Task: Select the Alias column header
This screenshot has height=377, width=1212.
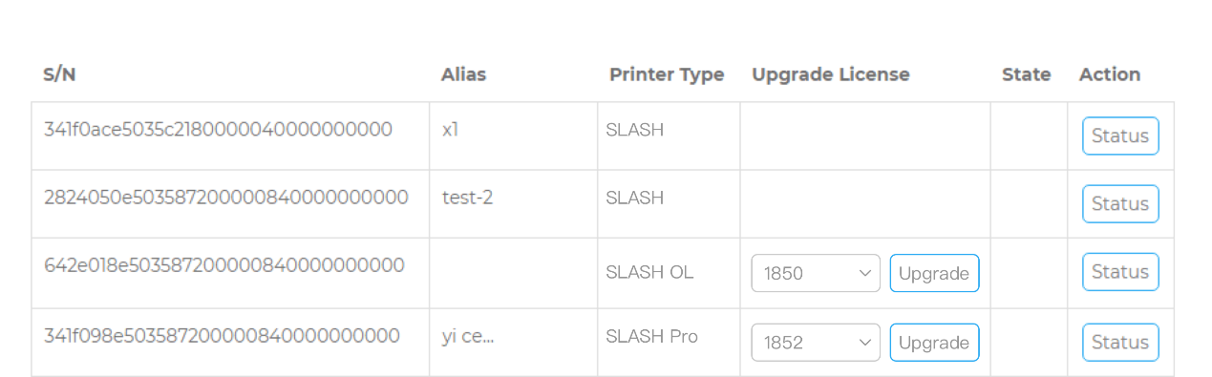Action: (463, 74)
